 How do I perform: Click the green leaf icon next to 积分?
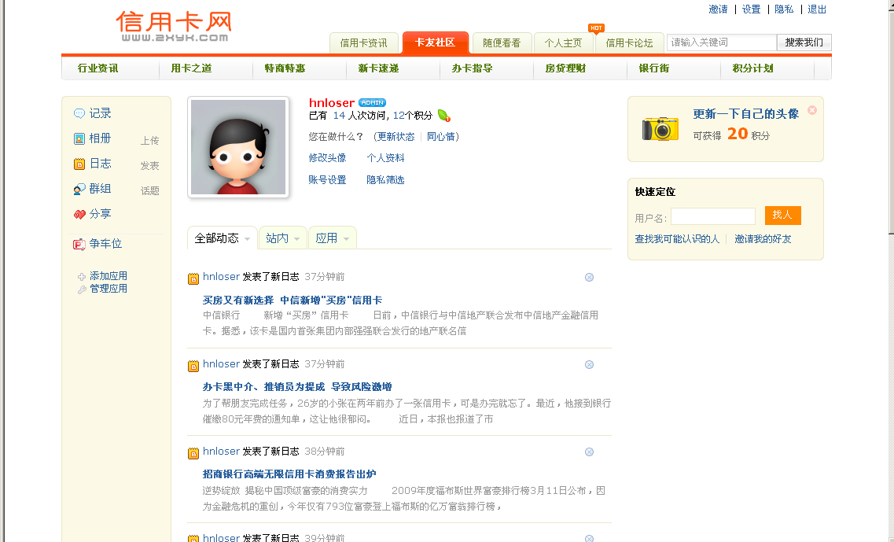pos(444,116)
